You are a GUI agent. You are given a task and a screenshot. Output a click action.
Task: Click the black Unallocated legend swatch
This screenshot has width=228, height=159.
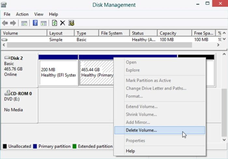5,146
